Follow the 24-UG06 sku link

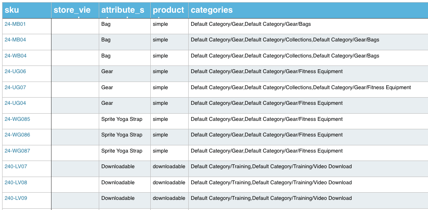click(x=15, y=71)
